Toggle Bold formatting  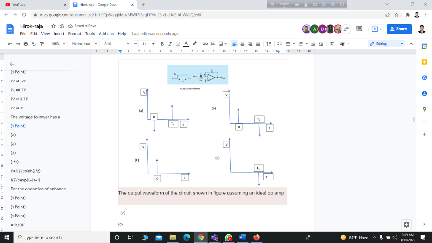162,44
